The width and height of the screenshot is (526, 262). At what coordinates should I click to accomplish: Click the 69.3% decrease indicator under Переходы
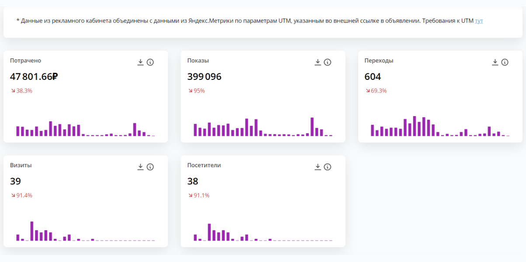pos(376,91)
